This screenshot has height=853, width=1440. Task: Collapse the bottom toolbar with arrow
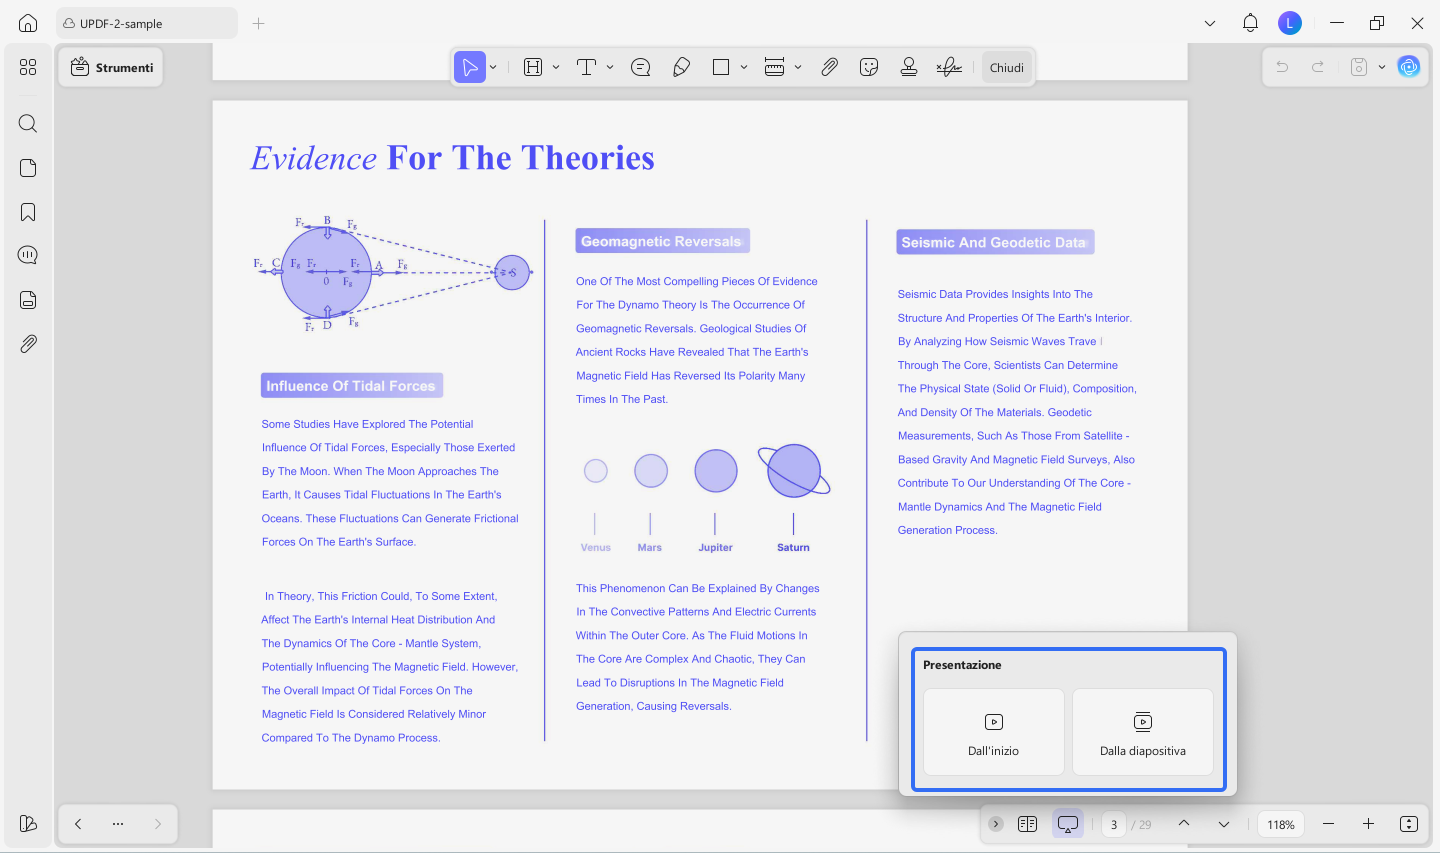click(x=996, y=823)
